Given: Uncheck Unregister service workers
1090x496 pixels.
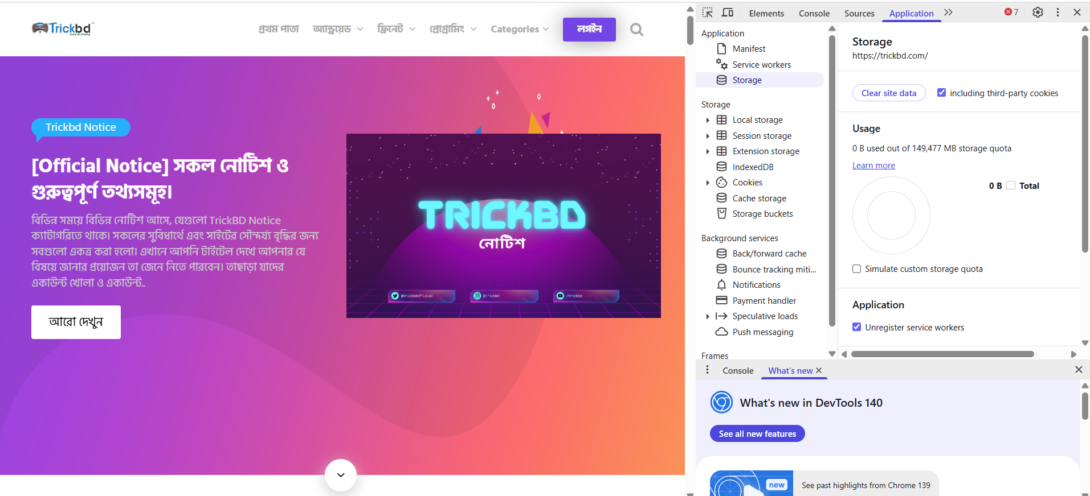Looking at the screenshot, I should pyautogui.click(x=856, y=327).
